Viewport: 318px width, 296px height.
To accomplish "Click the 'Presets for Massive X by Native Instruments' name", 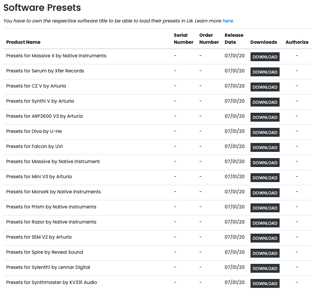I will (x=56, y=56).
